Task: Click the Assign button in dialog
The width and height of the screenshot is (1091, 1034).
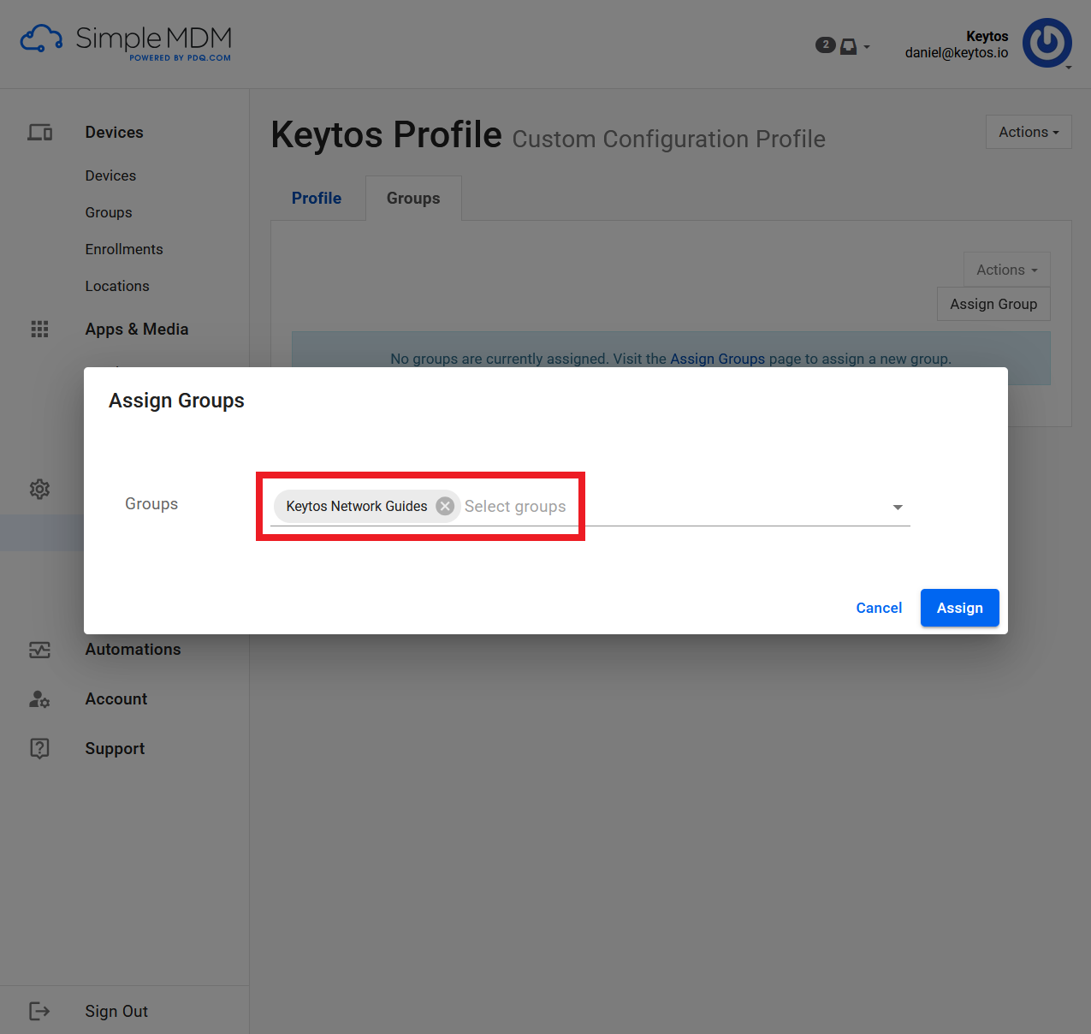Action: (x=959, y=608)
